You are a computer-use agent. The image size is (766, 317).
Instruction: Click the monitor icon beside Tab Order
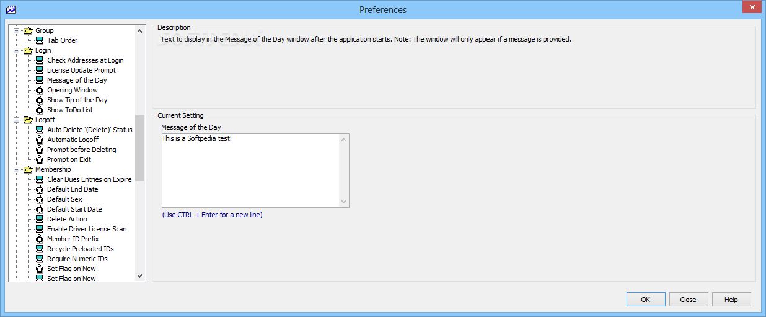[x=40, y=40]
